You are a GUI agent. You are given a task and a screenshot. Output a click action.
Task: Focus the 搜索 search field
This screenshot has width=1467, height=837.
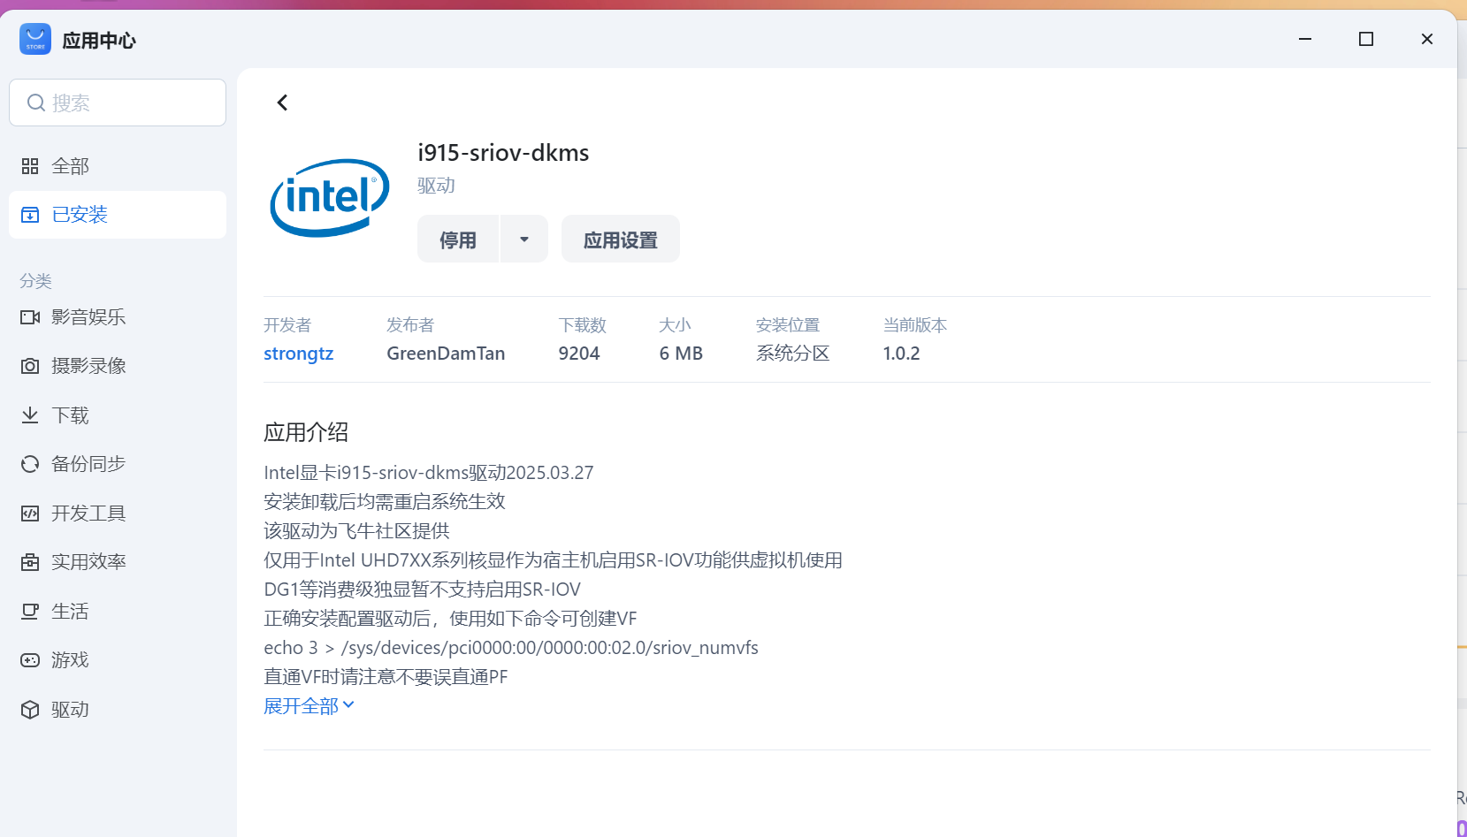(118, 103)
